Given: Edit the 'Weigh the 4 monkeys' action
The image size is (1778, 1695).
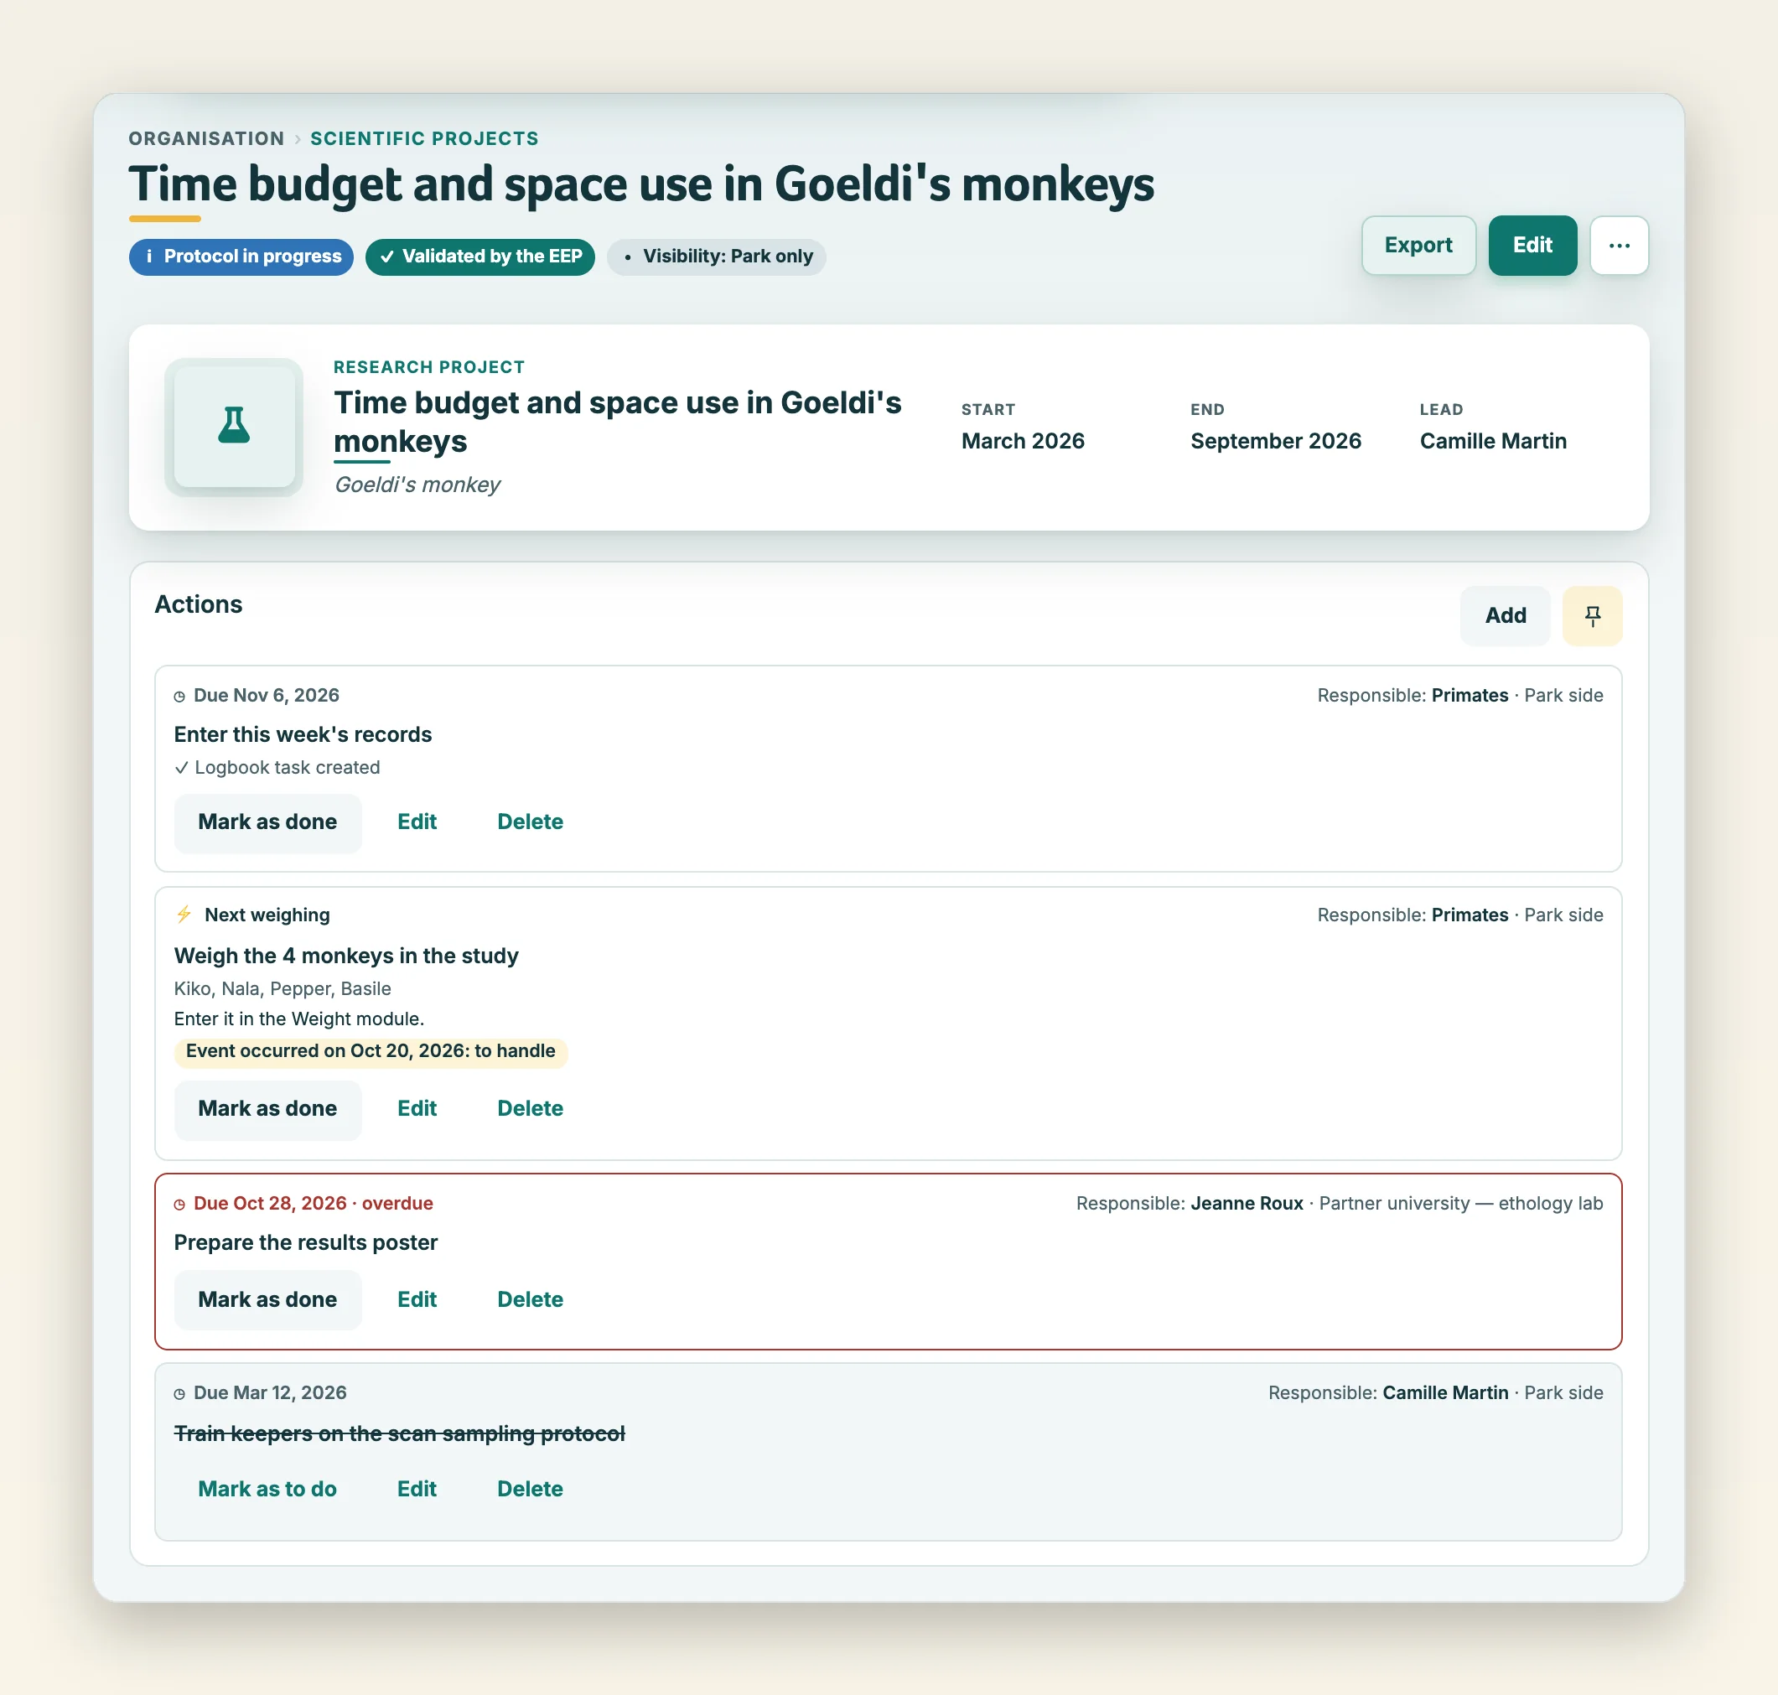Looking at the screenshot, I should (417, 1108).
